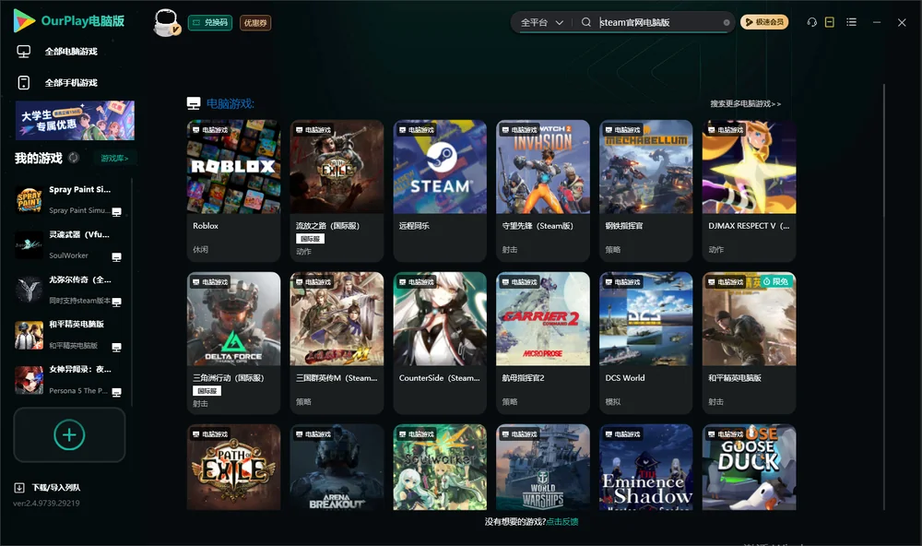Screen dimensions: 922x546
Task: Open 下载/导入列队 download queue
Action: [x=56, y=487]
